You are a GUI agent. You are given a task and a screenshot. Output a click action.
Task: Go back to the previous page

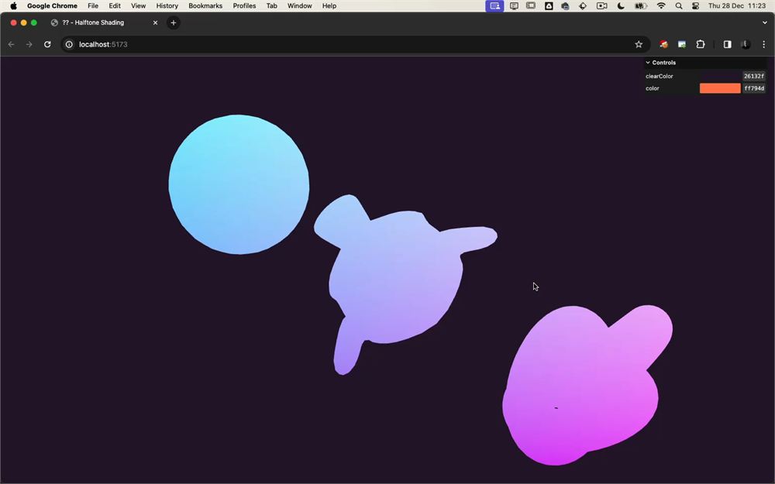tap(12, 44)
